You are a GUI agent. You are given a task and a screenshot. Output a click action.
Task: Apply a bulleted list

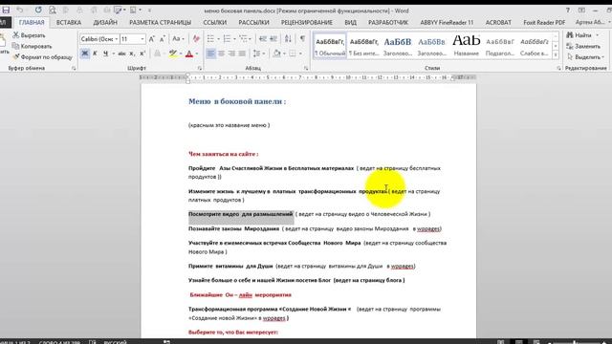(210, 39)
